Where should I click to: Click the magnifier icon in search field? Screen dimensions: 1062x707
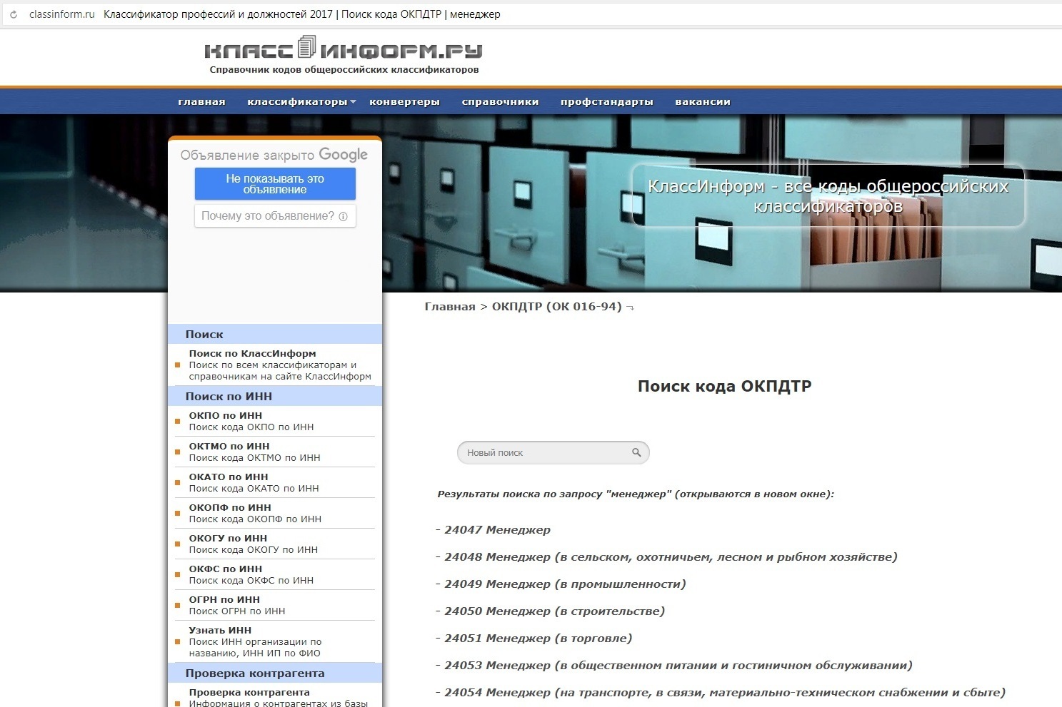[636, 452]
